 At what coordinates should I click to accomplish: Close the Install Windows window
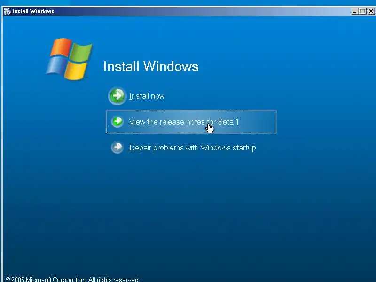pyautogui.click(x=371, y=11)
